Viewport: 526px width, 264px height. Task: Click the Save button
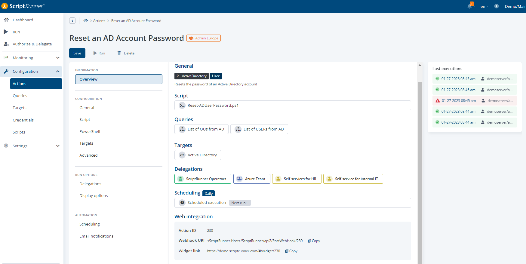tap(77, 53)
